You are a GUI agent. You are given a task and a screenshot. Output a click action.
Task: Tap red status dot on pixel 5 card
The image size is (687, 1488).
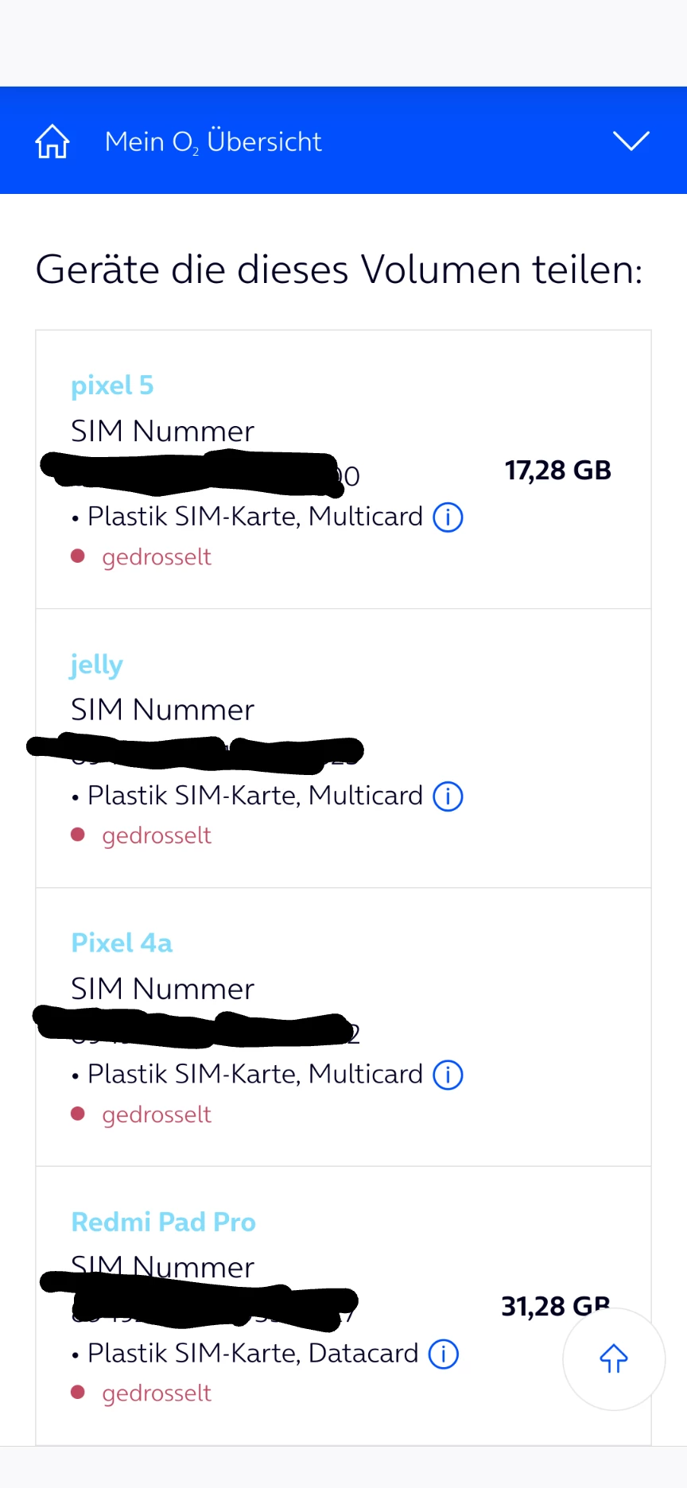click(x=78, y=556)
